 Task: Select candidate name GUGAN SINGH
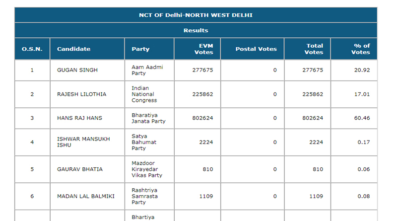(77, 70)
